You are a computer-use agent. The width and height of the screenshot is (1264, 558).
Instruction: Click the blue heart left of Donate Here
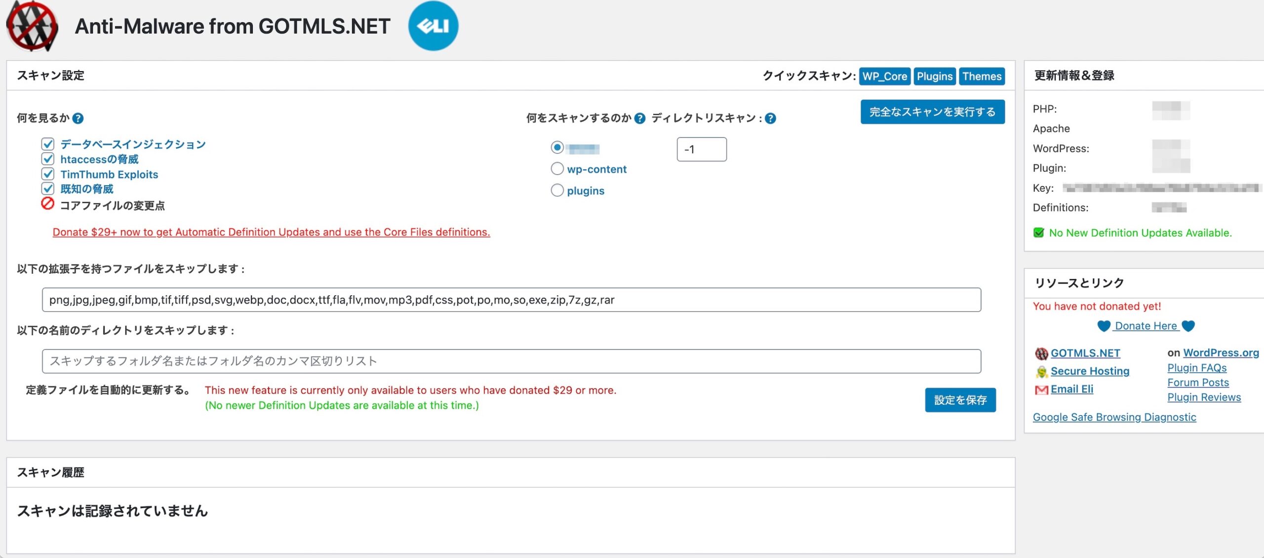(x=1104, y=326)
